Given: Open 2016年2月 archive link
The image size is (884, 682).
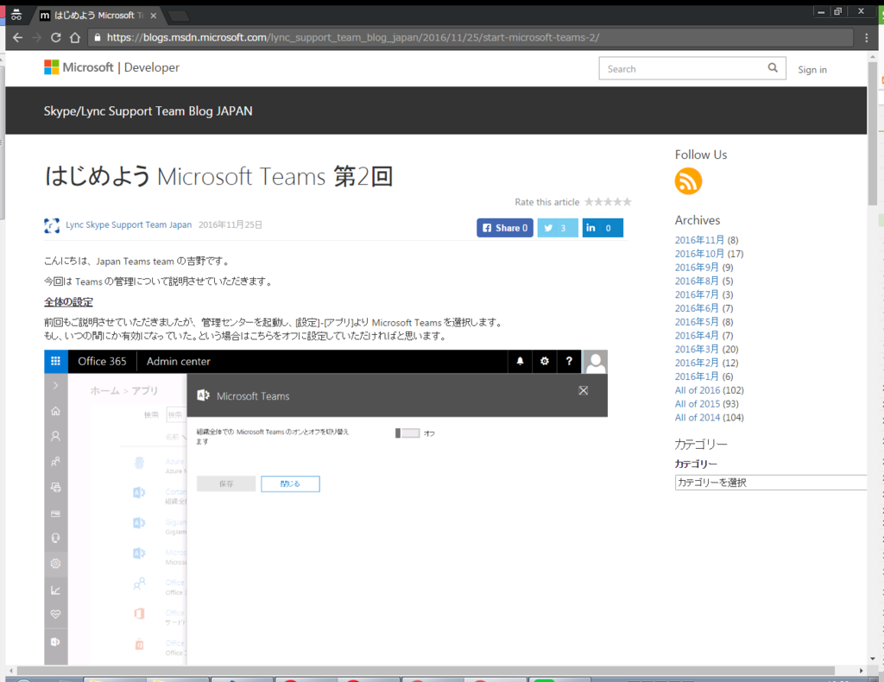Looking at the screenshot, I should click(697, 363).
